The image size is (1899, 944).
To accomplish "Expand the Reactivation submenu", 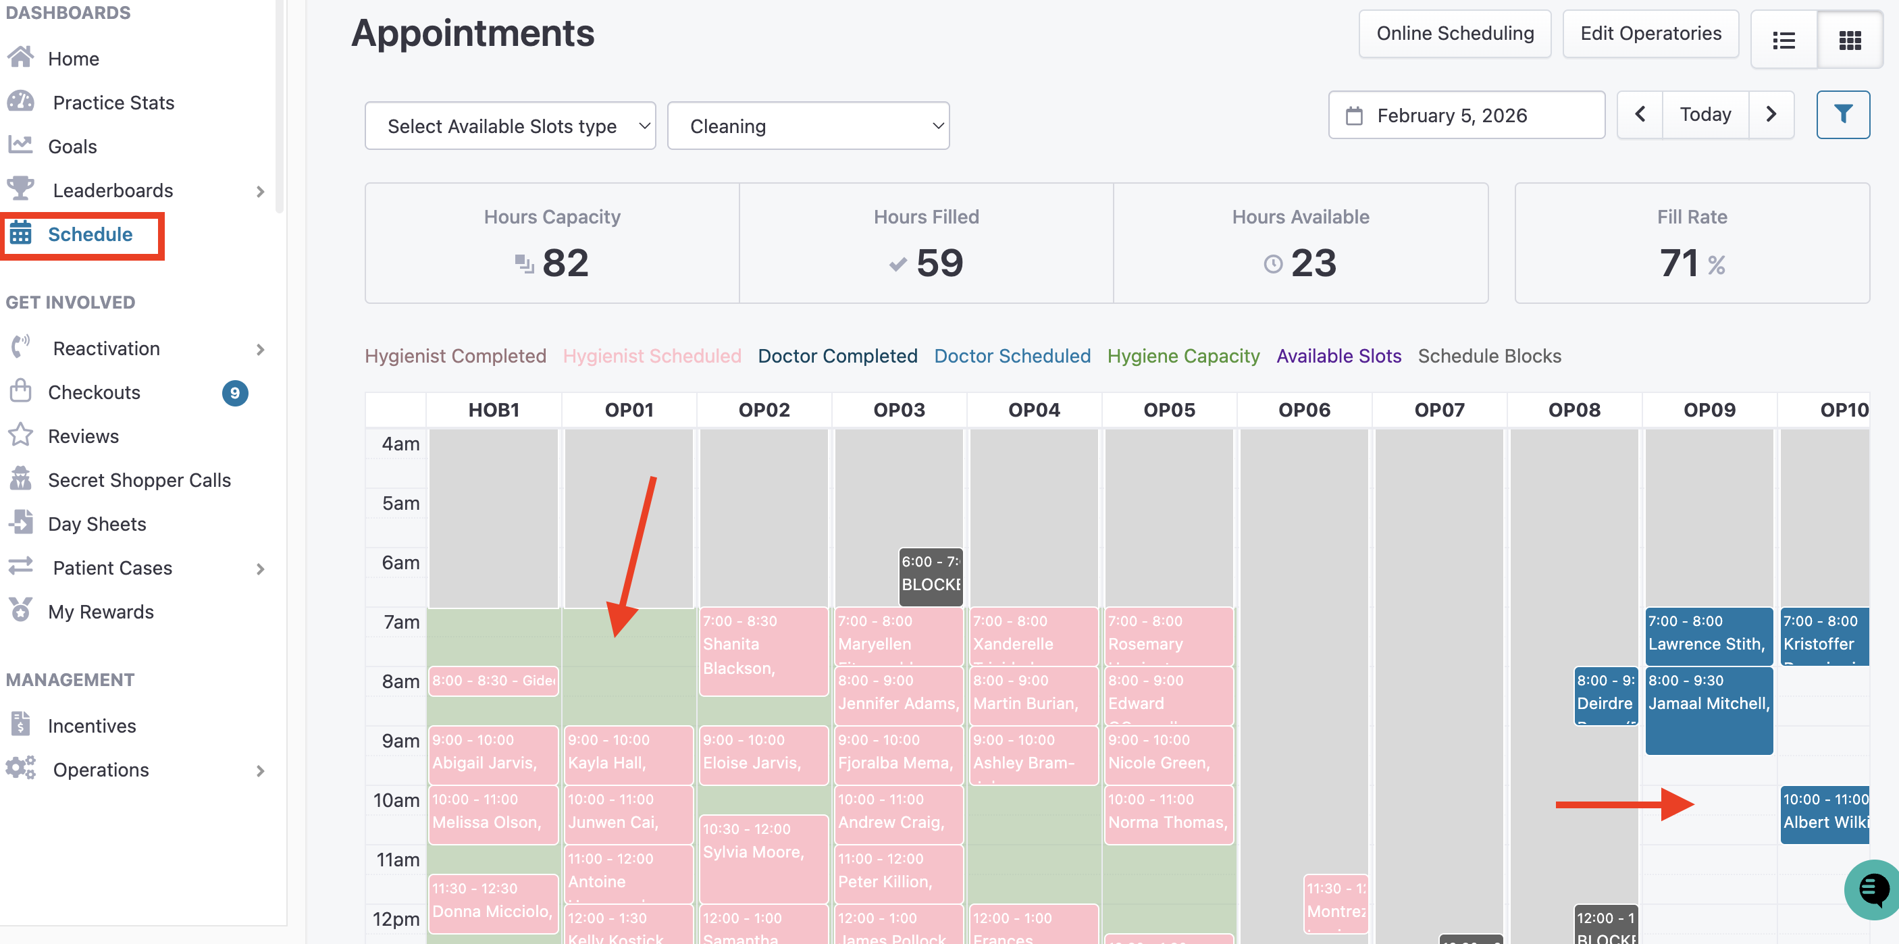I will pyautogui.click(x=260, y=349).
